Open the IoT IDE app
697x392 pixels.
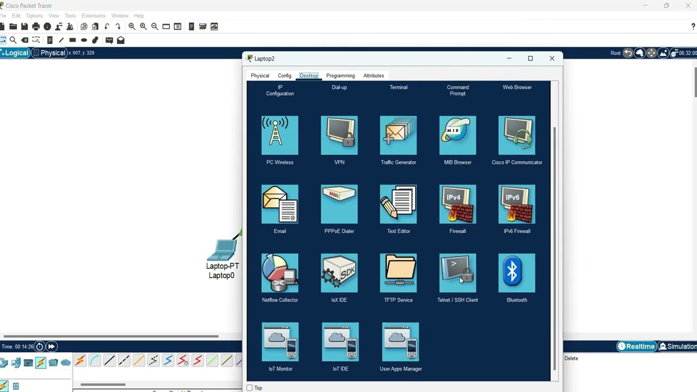340,342
